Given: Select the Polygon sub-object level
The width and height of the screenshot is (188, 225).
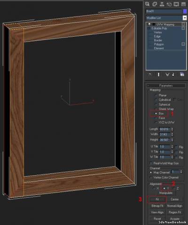Looking at the screenshot, I should pyautogui.click(x=159, y=44).
